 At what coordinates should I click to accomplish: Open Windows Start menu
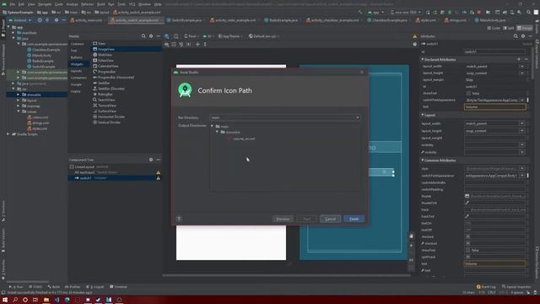(x=5, y=300)
